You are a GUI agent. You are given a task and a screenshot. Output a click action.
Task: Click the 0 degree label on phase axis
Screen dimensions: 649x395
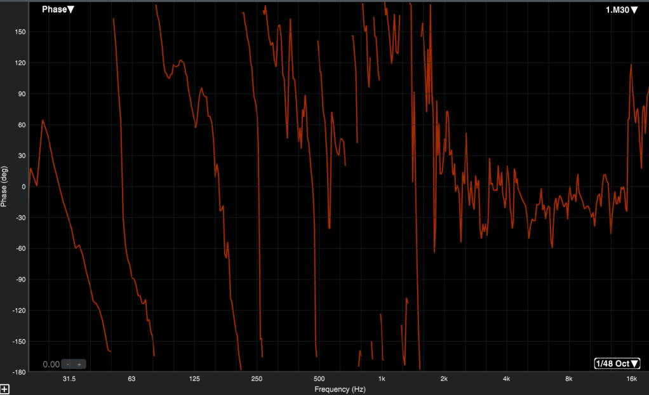(23, 187)
